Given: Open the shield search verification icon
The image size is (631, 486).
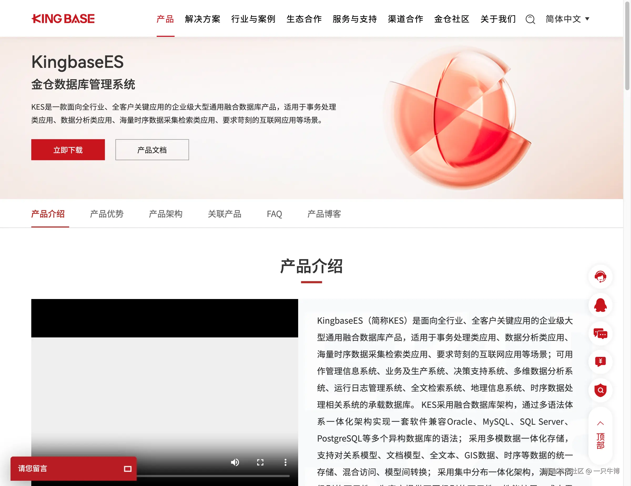Looking at the screenshot, I should pyautogui.click(x=601, y=390).
